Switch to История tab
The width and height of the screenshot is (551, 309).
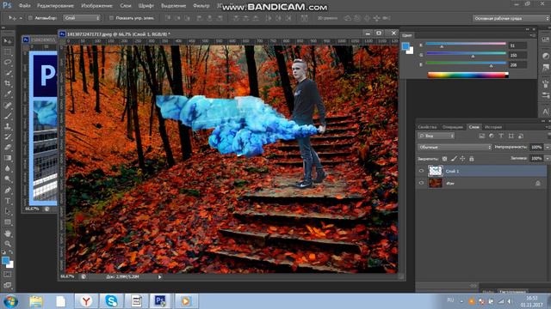pyautogui.click(x=493, y=127)
